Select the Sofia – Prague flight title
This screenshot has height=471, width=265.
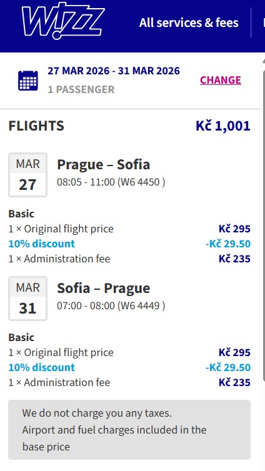[103, 288]
